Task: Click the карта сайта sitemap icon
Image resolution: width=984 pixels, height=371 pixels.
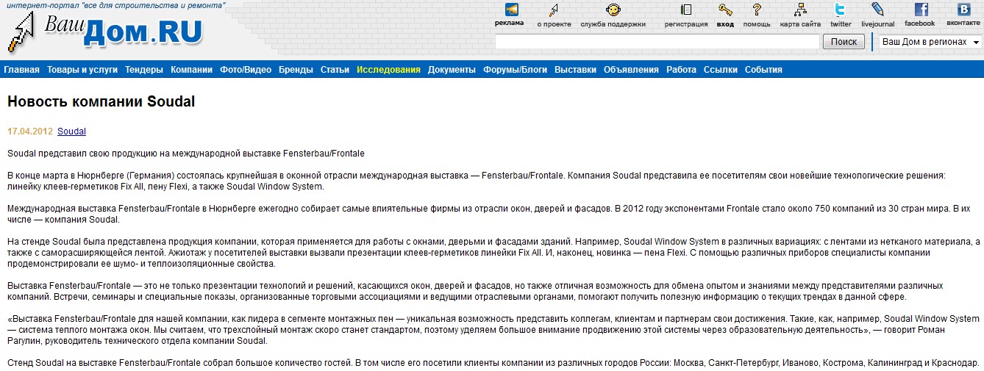Action: (801, 10)
